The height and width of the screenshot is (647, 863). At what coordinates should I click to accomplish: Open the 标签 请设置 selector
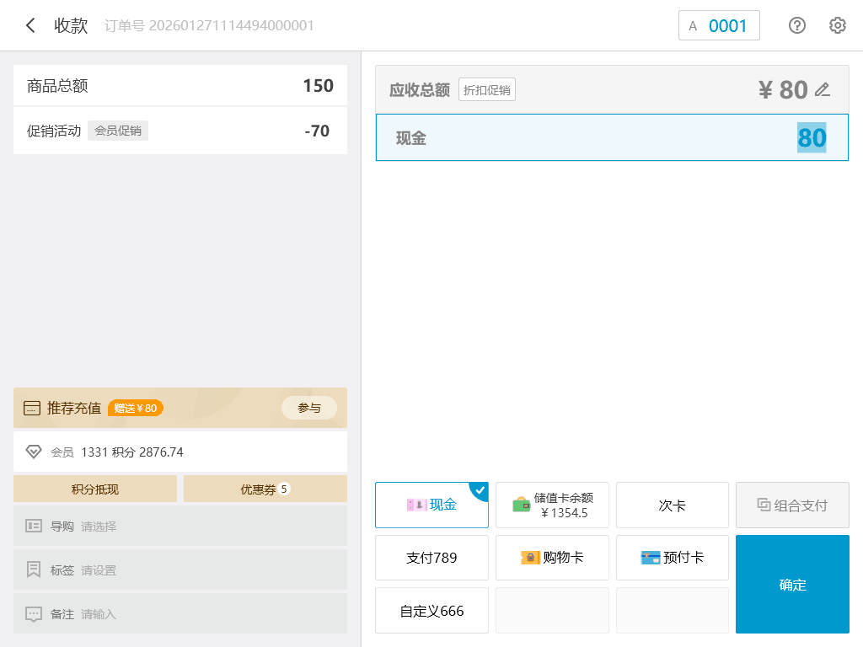[180, 570]
